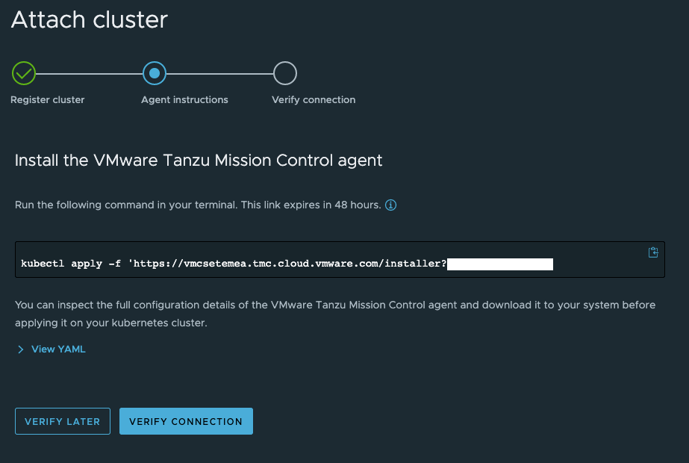Click inside the kubectl apply command text
The width and height of the screenshot is (689, 463).
[224, 264]
